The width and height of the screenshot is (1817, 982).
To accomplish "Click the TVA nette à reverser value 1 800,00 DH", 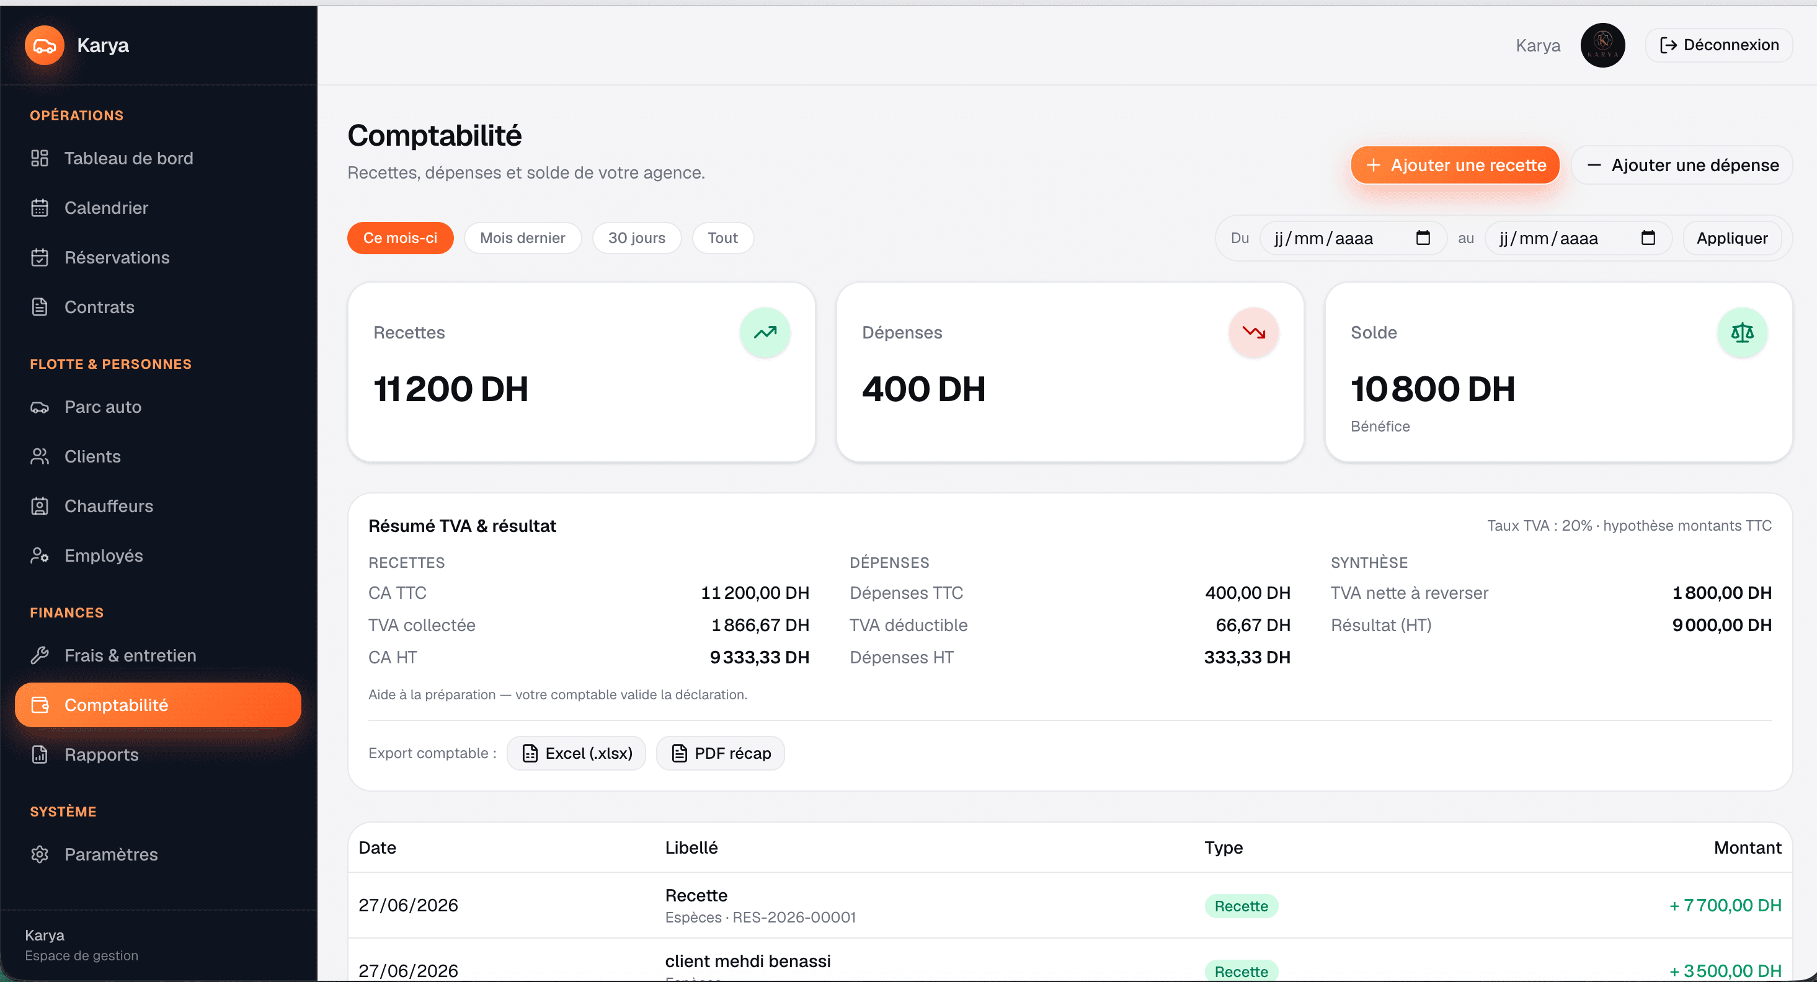I will click(x=1721, y=593).
